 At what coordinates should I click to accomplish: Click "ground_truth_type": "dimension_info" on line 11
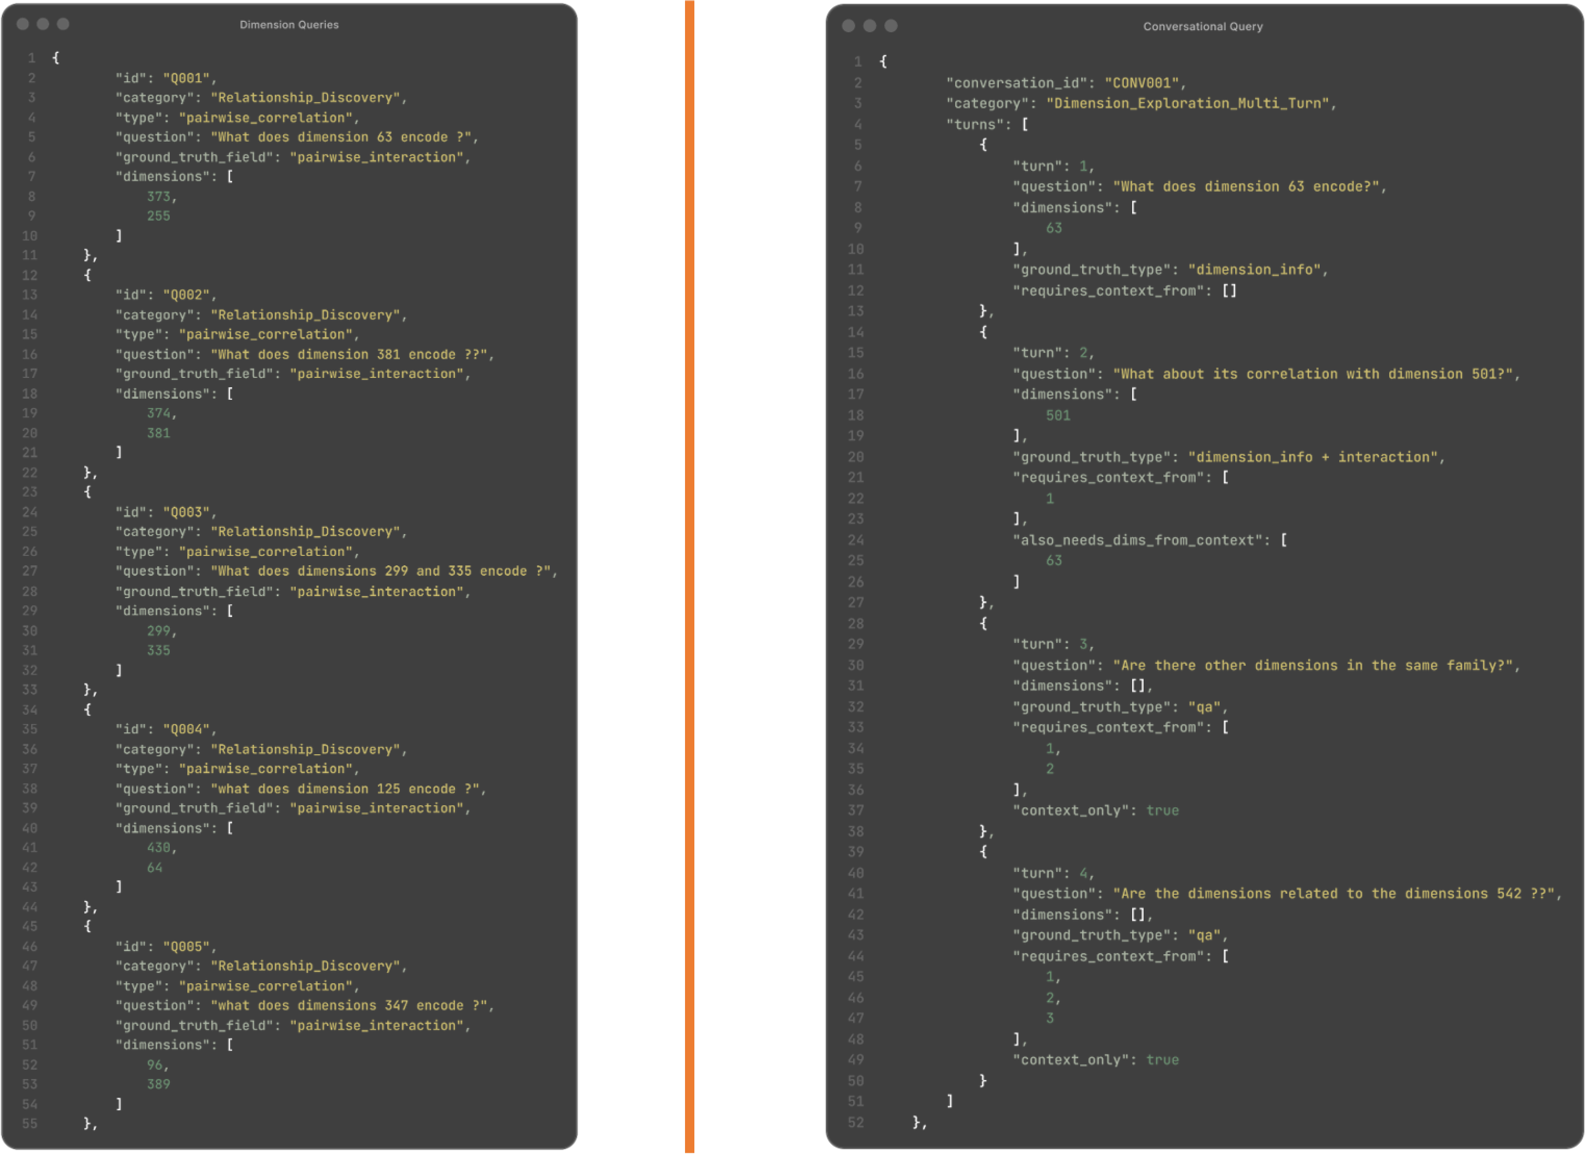pos(1170,270)
